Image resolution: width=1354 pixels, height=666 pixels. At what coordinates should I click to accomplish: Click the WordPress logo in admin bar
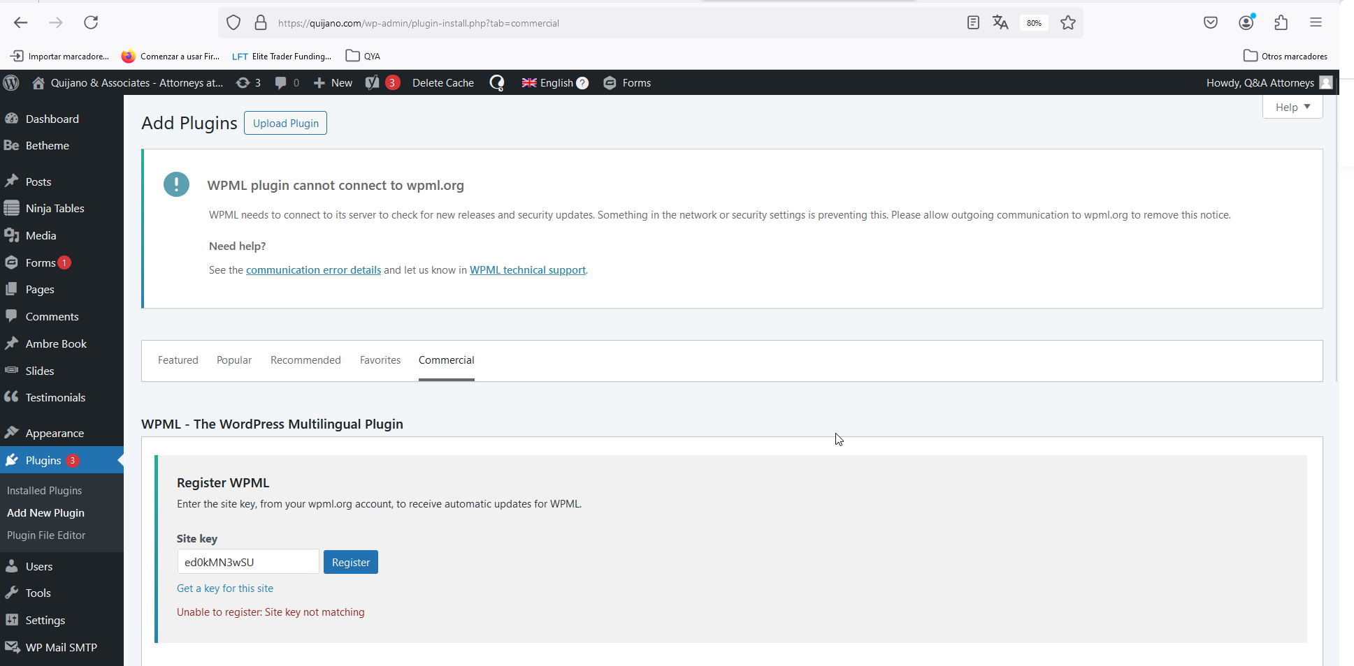(11, 83)
